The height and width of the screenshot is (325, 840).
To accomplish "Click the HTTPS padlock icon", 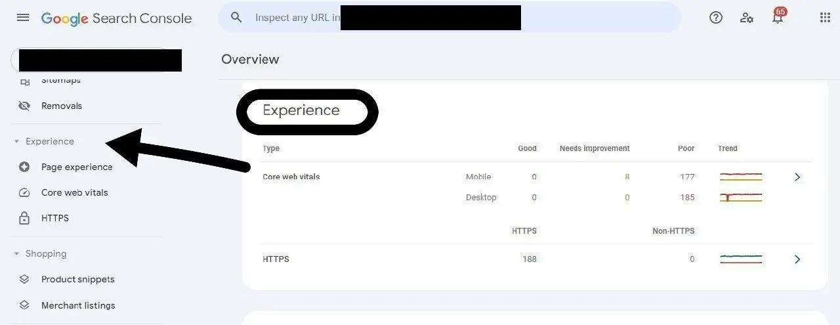I will 24,218.
